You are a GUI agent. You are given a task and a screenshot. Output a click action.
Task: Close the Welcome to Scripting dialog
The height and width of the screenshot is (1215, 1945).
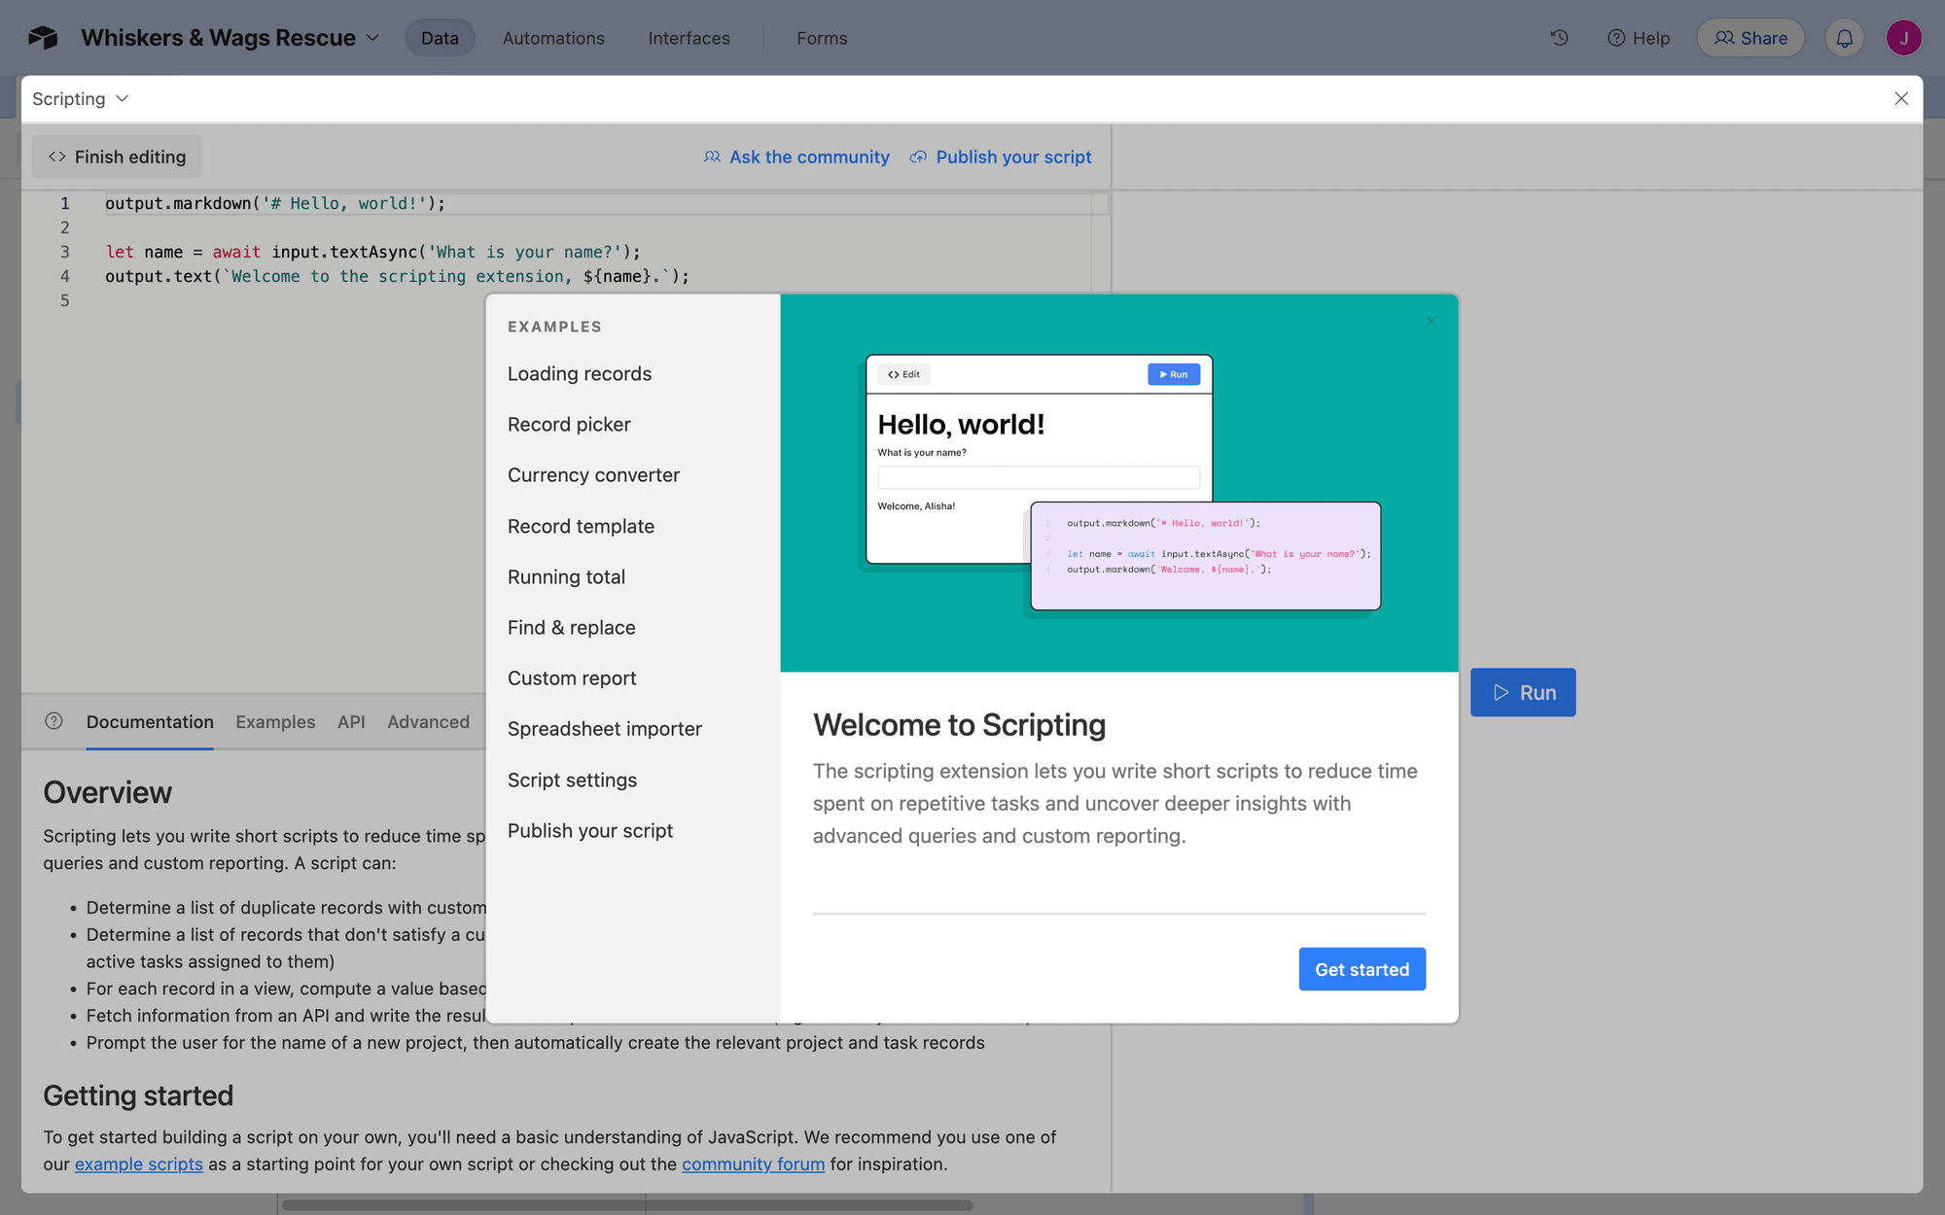click(1431, 321)
